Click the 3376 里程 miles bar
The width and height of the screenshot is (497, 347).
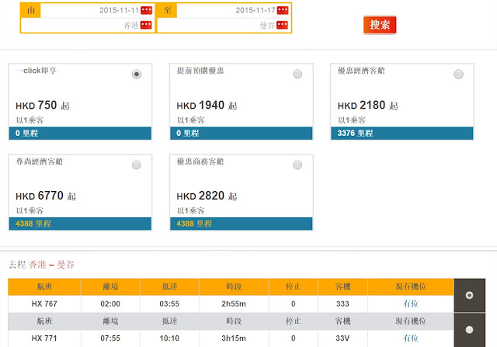(x=402, y=133)
